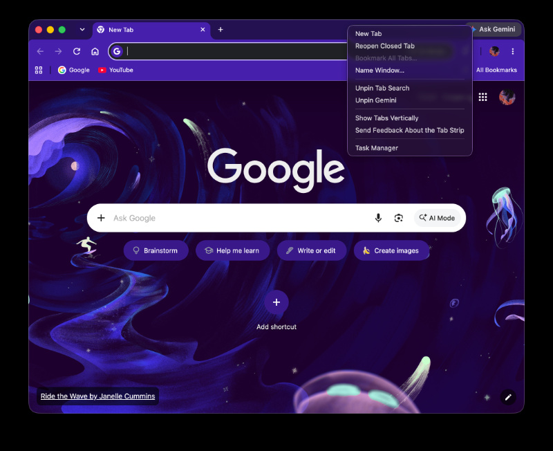Open All Bookmarks folder
Viewport: 553px width, 451px height.
(496, 70)
